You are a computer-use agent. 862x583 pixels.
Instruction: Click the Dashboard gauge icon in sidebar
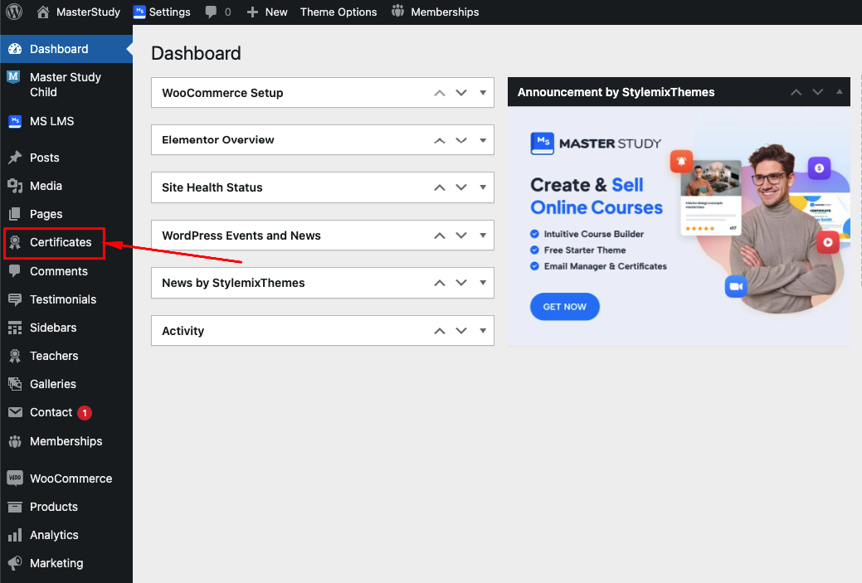tap(15, 49)
